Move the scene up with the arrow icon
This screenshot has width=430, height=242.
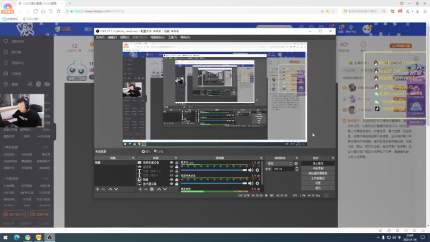coord(110,189)
